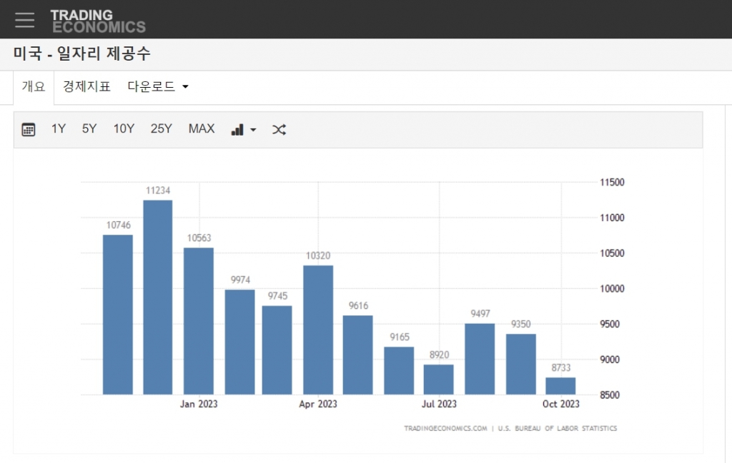Viewport: 732px width, 463px height.
Task: Select the 25Y time range
Action: [161, 129]
